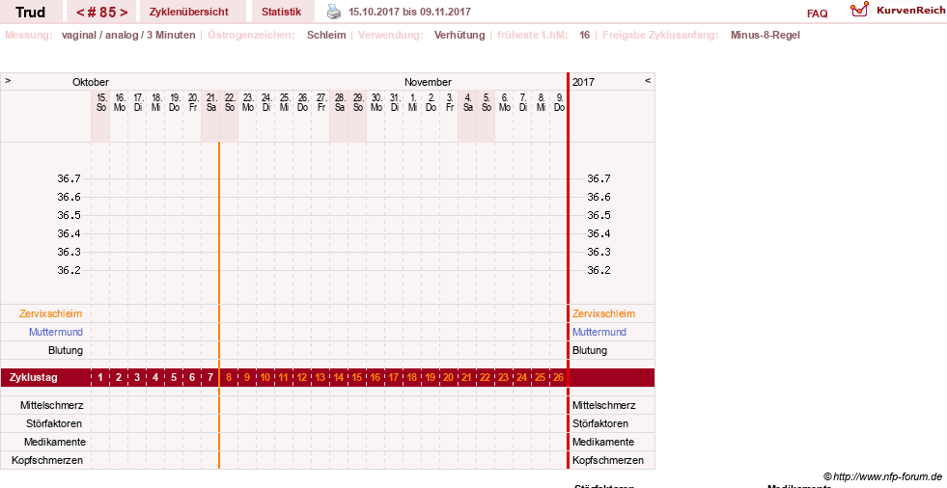Open the nfp-forum.de link

click(882, 476)
